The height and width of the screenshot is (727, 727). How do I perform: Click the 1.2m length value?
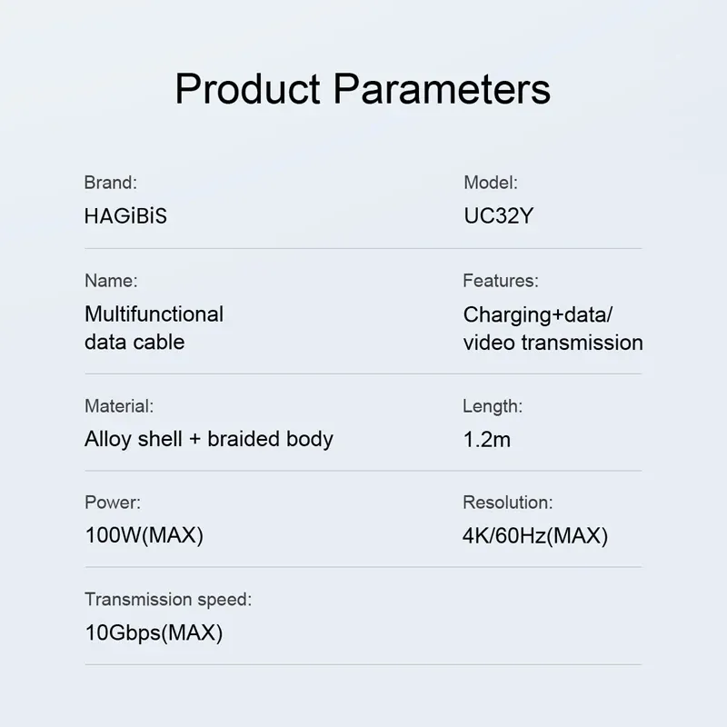[487, 440]
